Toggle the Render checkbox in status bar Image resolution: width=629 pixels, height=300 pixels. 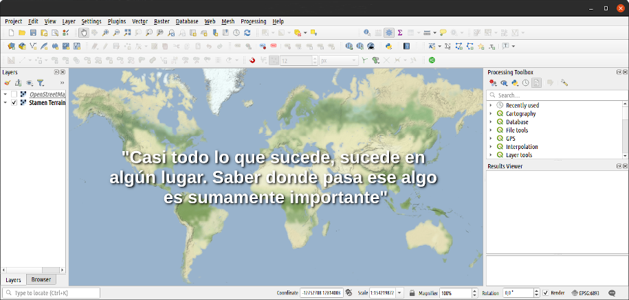[546, 293]
